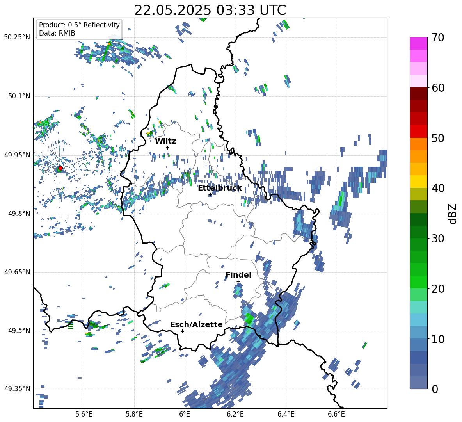Click the title '22.05.2025 03:33 UTC'
The image size is (462, 422).
click(x=210, y=11)
